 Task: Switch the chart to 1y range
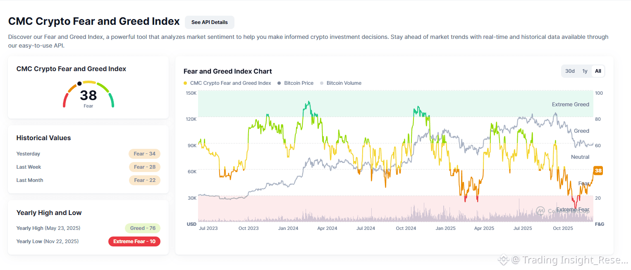[x=585, y=71]
